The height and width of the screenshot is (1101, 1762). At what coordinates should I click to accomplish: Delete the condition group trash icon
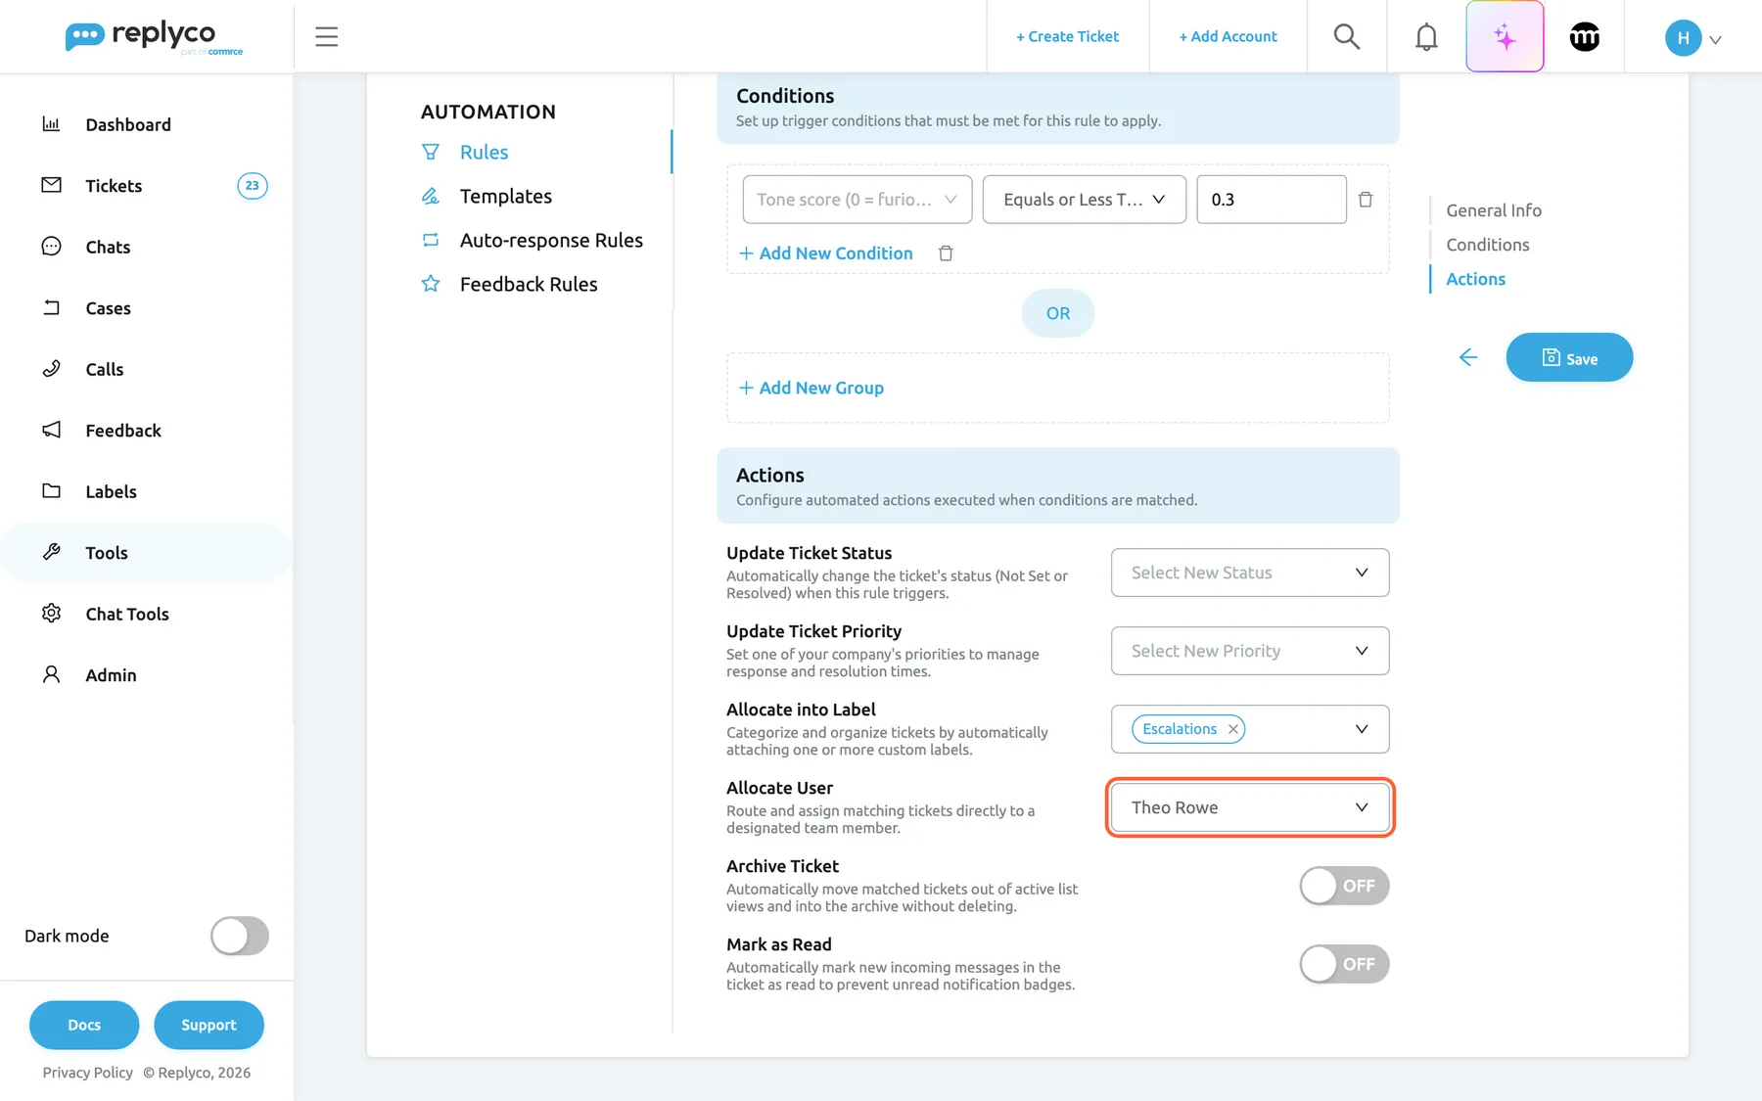946,253
